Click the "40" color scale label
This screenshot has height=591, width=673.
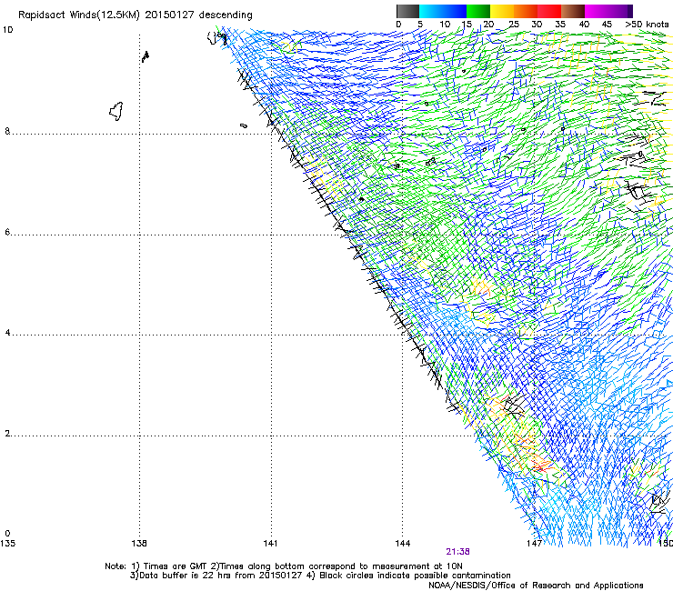tap(584, 25)
